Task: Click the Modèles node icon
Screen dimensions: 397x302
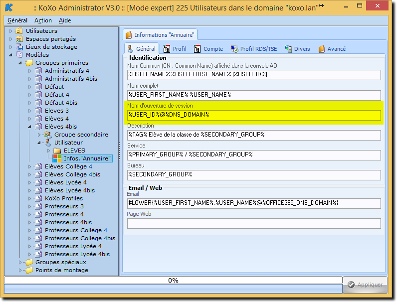Action: (x=19, y=55)
